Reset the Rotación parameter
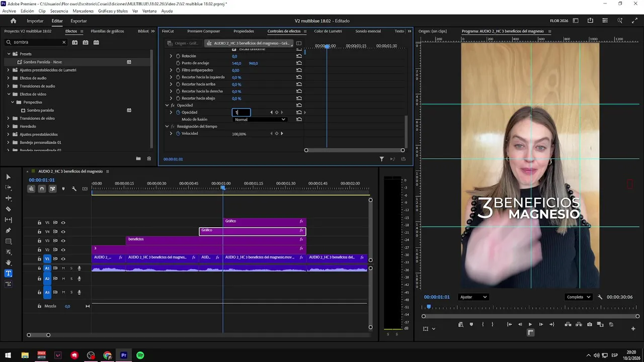The height and width of the screenshot is (362, 644). tap(299, 56)
